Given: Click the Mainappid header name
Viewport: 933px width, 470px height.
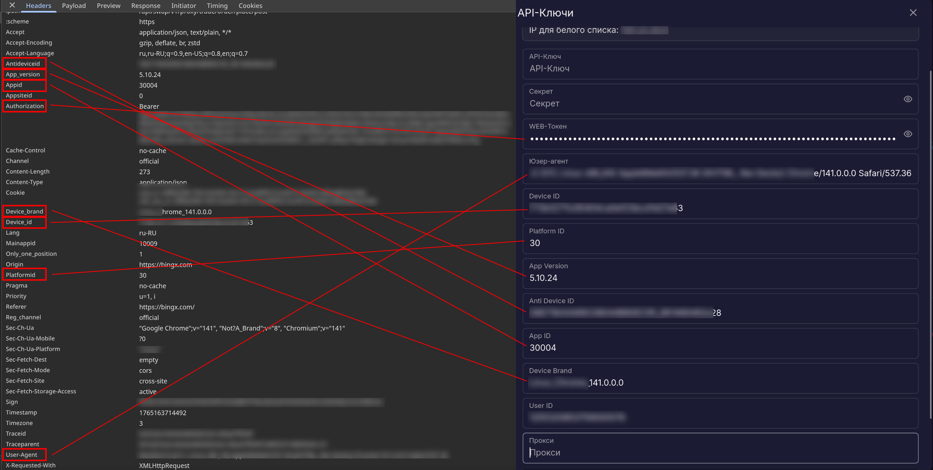Looking at the screenshot, I should [x=21, y=243].
